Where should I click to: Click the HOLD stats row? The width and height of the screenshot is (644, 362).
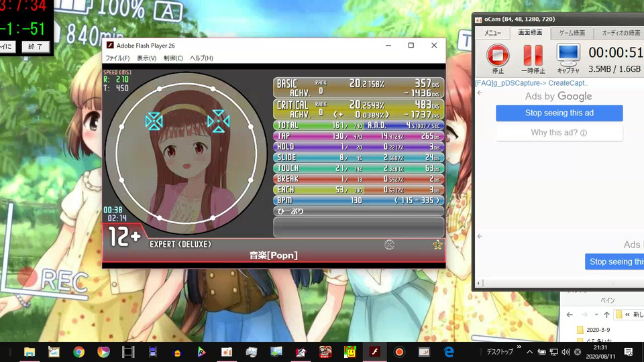(x=358, y=147)
